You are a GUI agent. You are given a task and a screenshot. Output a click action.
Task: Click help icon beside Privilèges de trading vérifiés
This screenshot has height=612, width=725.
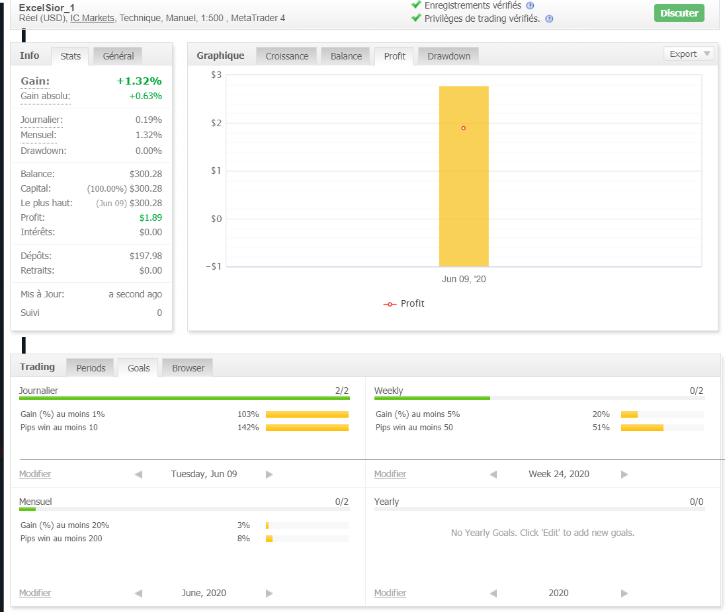pos(549,19)
